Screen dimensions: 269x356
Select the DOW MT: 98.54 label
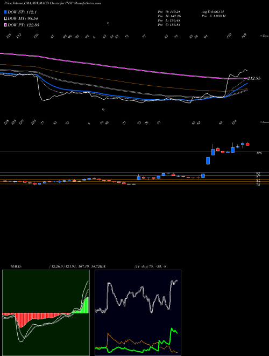tap(23, 18)
